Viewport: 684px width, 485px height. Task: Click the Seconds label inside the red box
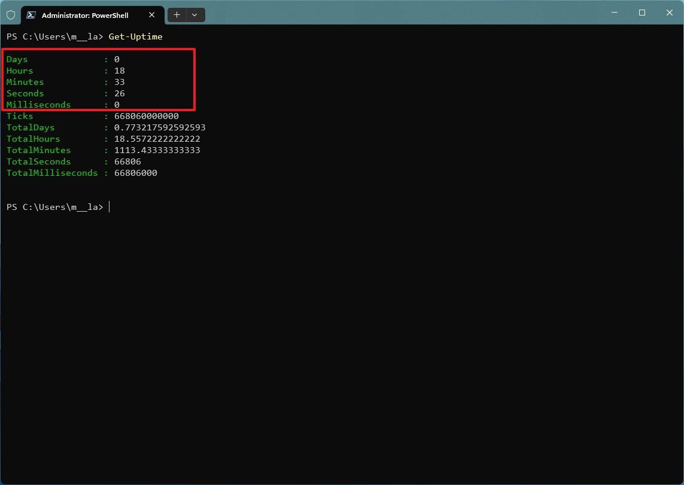(25, 93)
